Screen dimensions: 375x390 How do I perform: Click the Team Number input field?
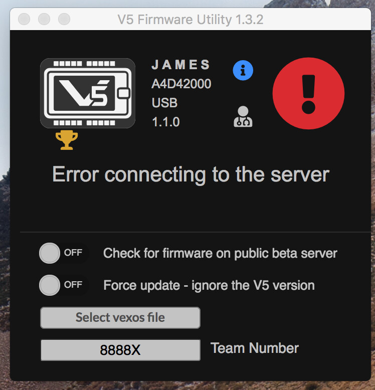pos(120,350)
